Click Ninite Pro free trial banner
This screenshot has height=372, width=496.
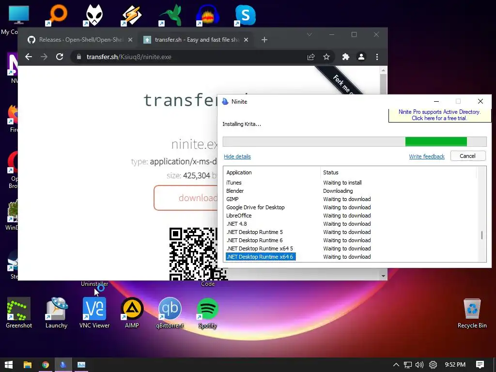[439, 115]
